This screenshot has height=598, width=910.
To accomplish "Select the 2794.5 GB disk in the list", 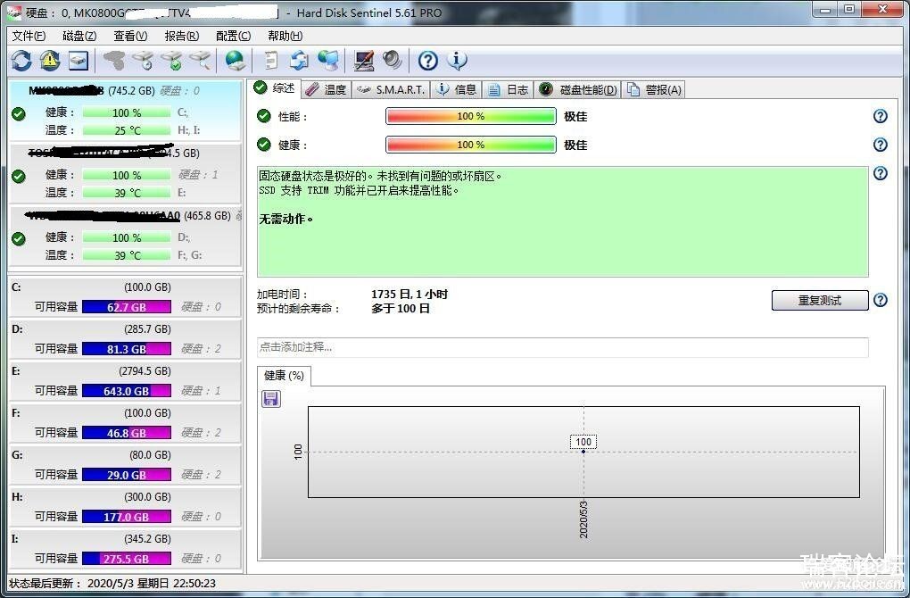I will (125, 173).
